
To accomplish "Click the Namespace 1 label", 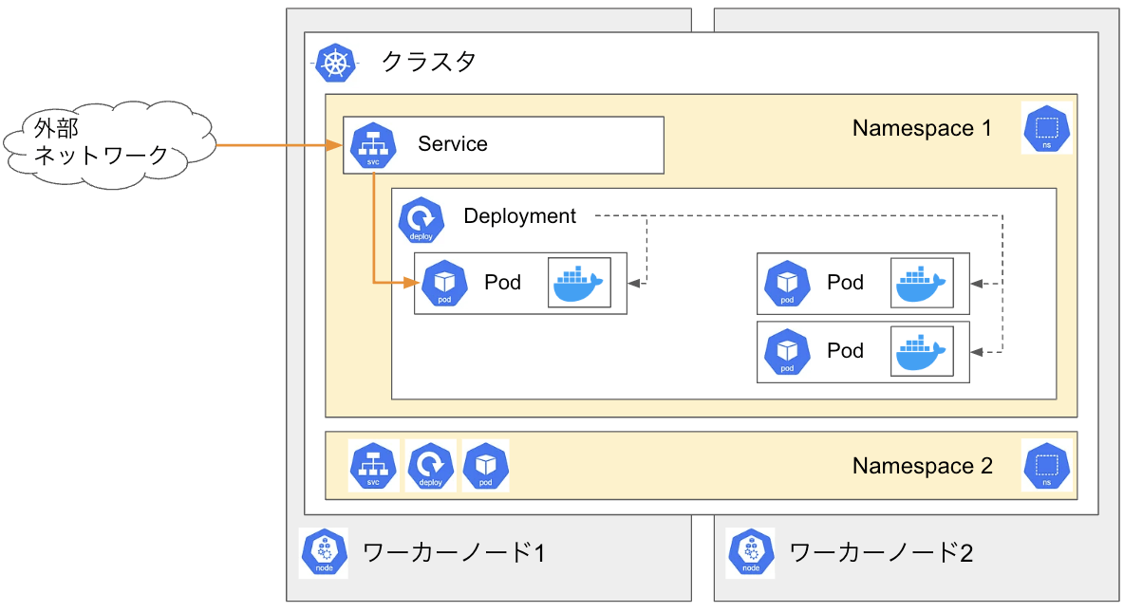I will (x=922, y=128).
